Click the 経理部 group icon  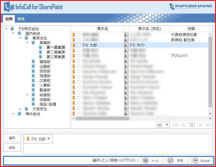[33, 76]
